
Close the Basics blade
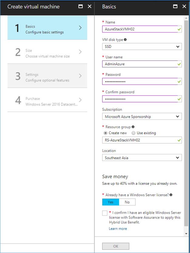(x=184, y=6)
